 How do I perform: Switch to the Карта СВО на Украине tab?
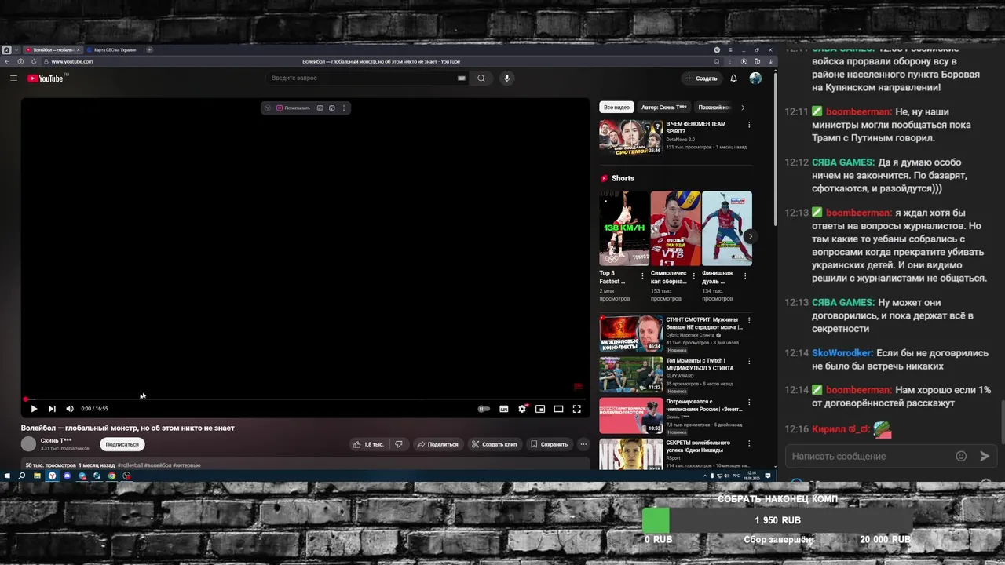114,49
